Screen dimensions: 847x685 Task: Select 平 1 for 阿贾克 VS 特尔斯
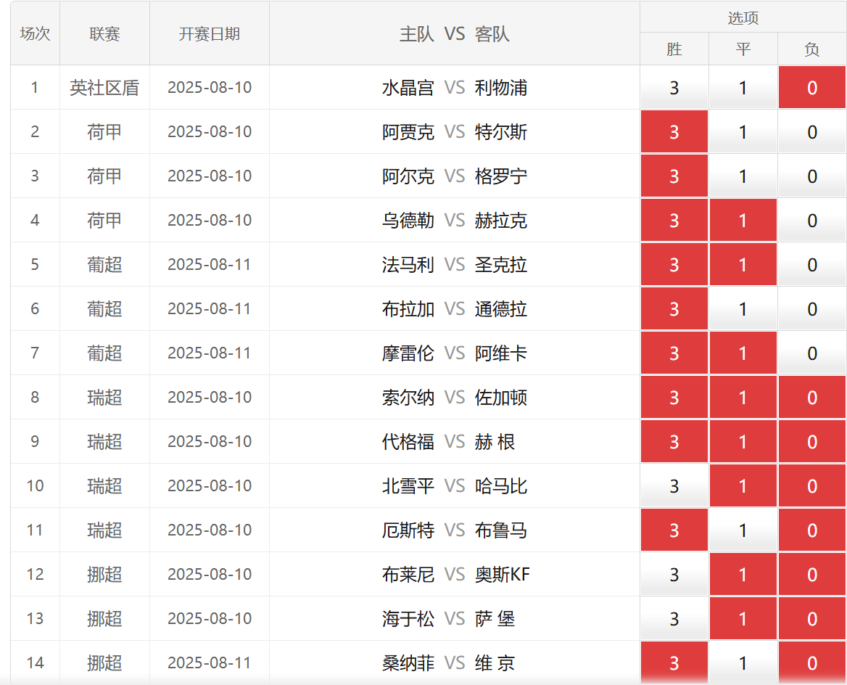(743, 132)
